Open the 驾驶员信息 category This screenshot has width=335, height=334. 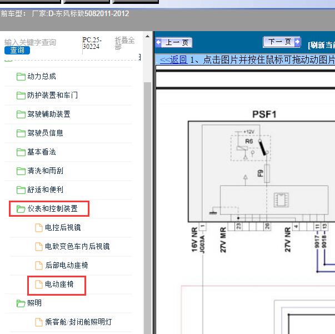pos(46,133)
